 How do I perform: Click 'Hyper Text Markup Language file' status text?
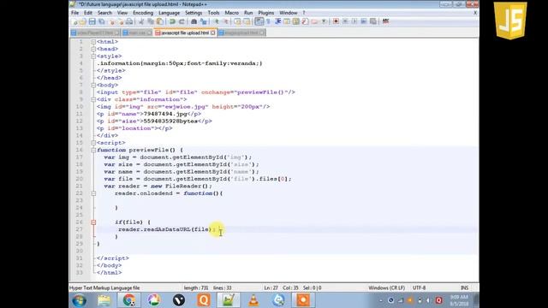point(104,288)
